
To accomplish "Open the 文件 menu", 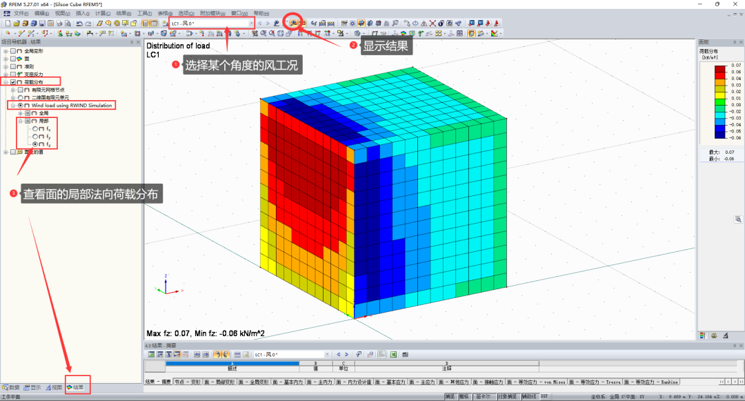I will pos(21,13).
